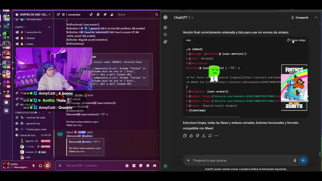Image resolution: width=322 pixels, height=181 pixels.
Task: Click roles link in bleed embed
Action: pyautogui.click(x=82, y=152)
